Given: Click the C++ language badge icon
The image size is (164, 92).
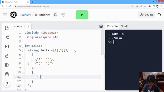Looking at the screenshot, I should point(55,15).
